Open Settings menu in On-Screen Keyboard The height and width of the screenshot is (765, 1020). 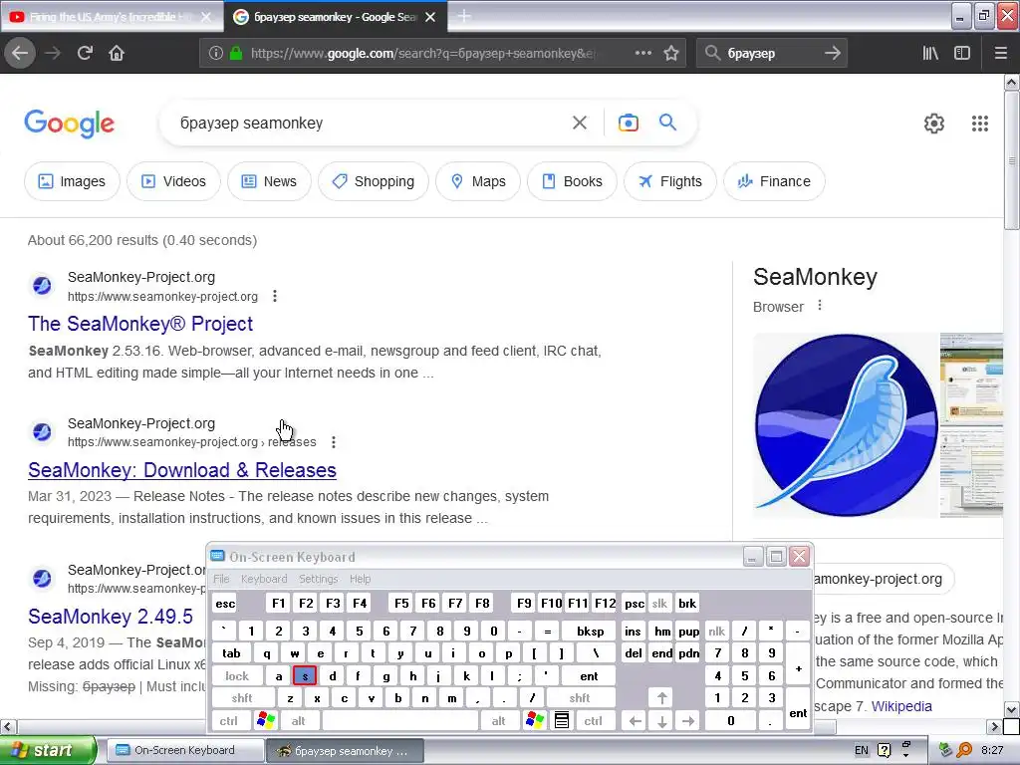[x=318, y=579]
